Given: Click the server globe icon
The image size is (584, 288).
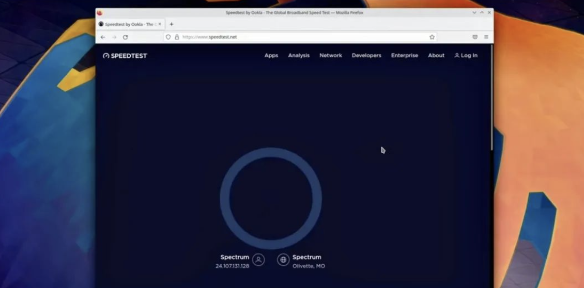Looking at the screenshot, I should point(283,260).
